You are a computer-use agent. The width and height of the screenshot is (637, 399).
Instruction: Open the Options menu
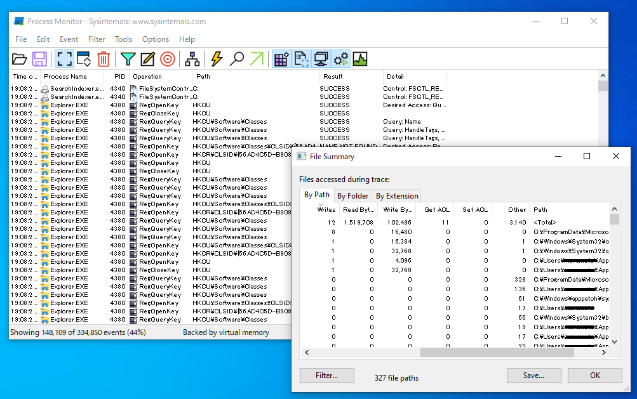156,39
